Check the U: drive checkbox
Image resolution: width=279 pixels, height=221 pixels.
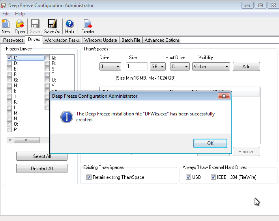[47, 80]
